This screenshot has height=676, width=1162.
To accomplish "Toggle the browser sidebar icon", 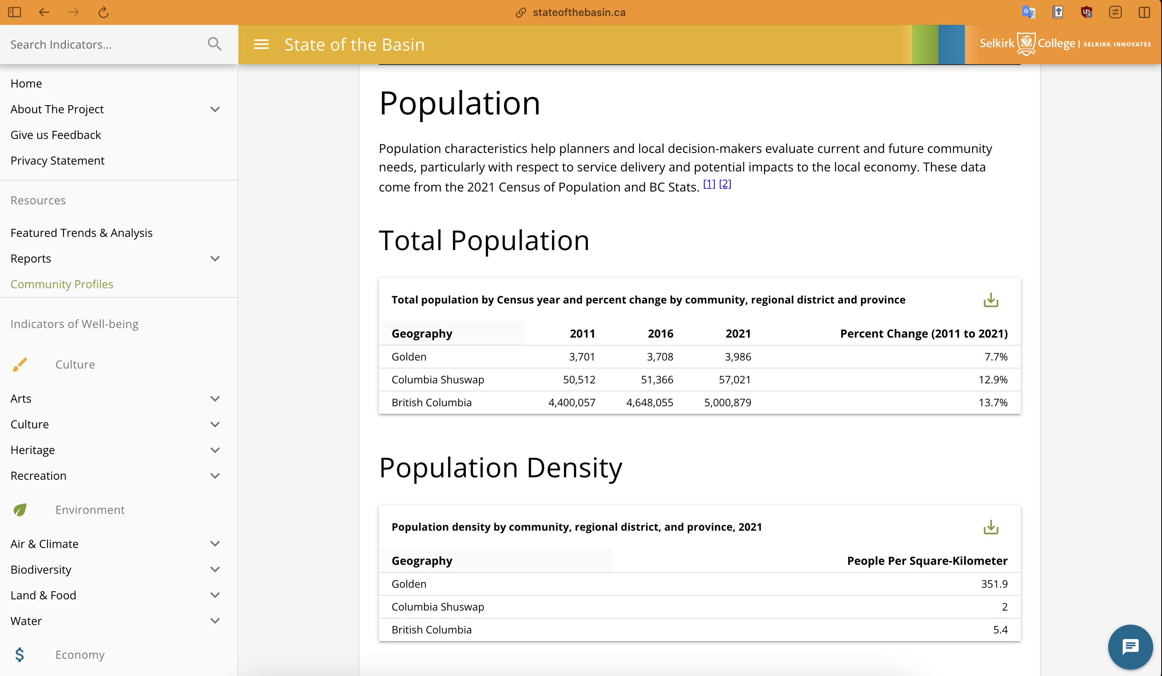I will pyautogui.click(x=15, y=12).
